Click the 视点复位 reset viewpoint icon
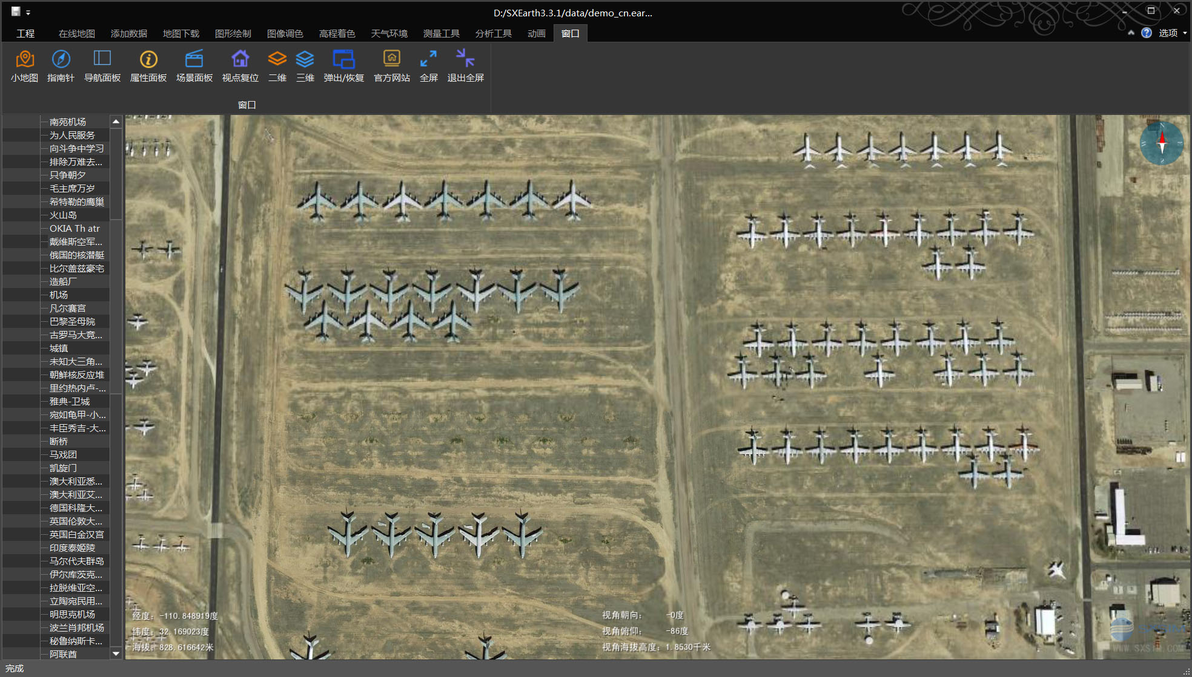The width and height of the screenshot is (1192, 677). click(240, 65)
